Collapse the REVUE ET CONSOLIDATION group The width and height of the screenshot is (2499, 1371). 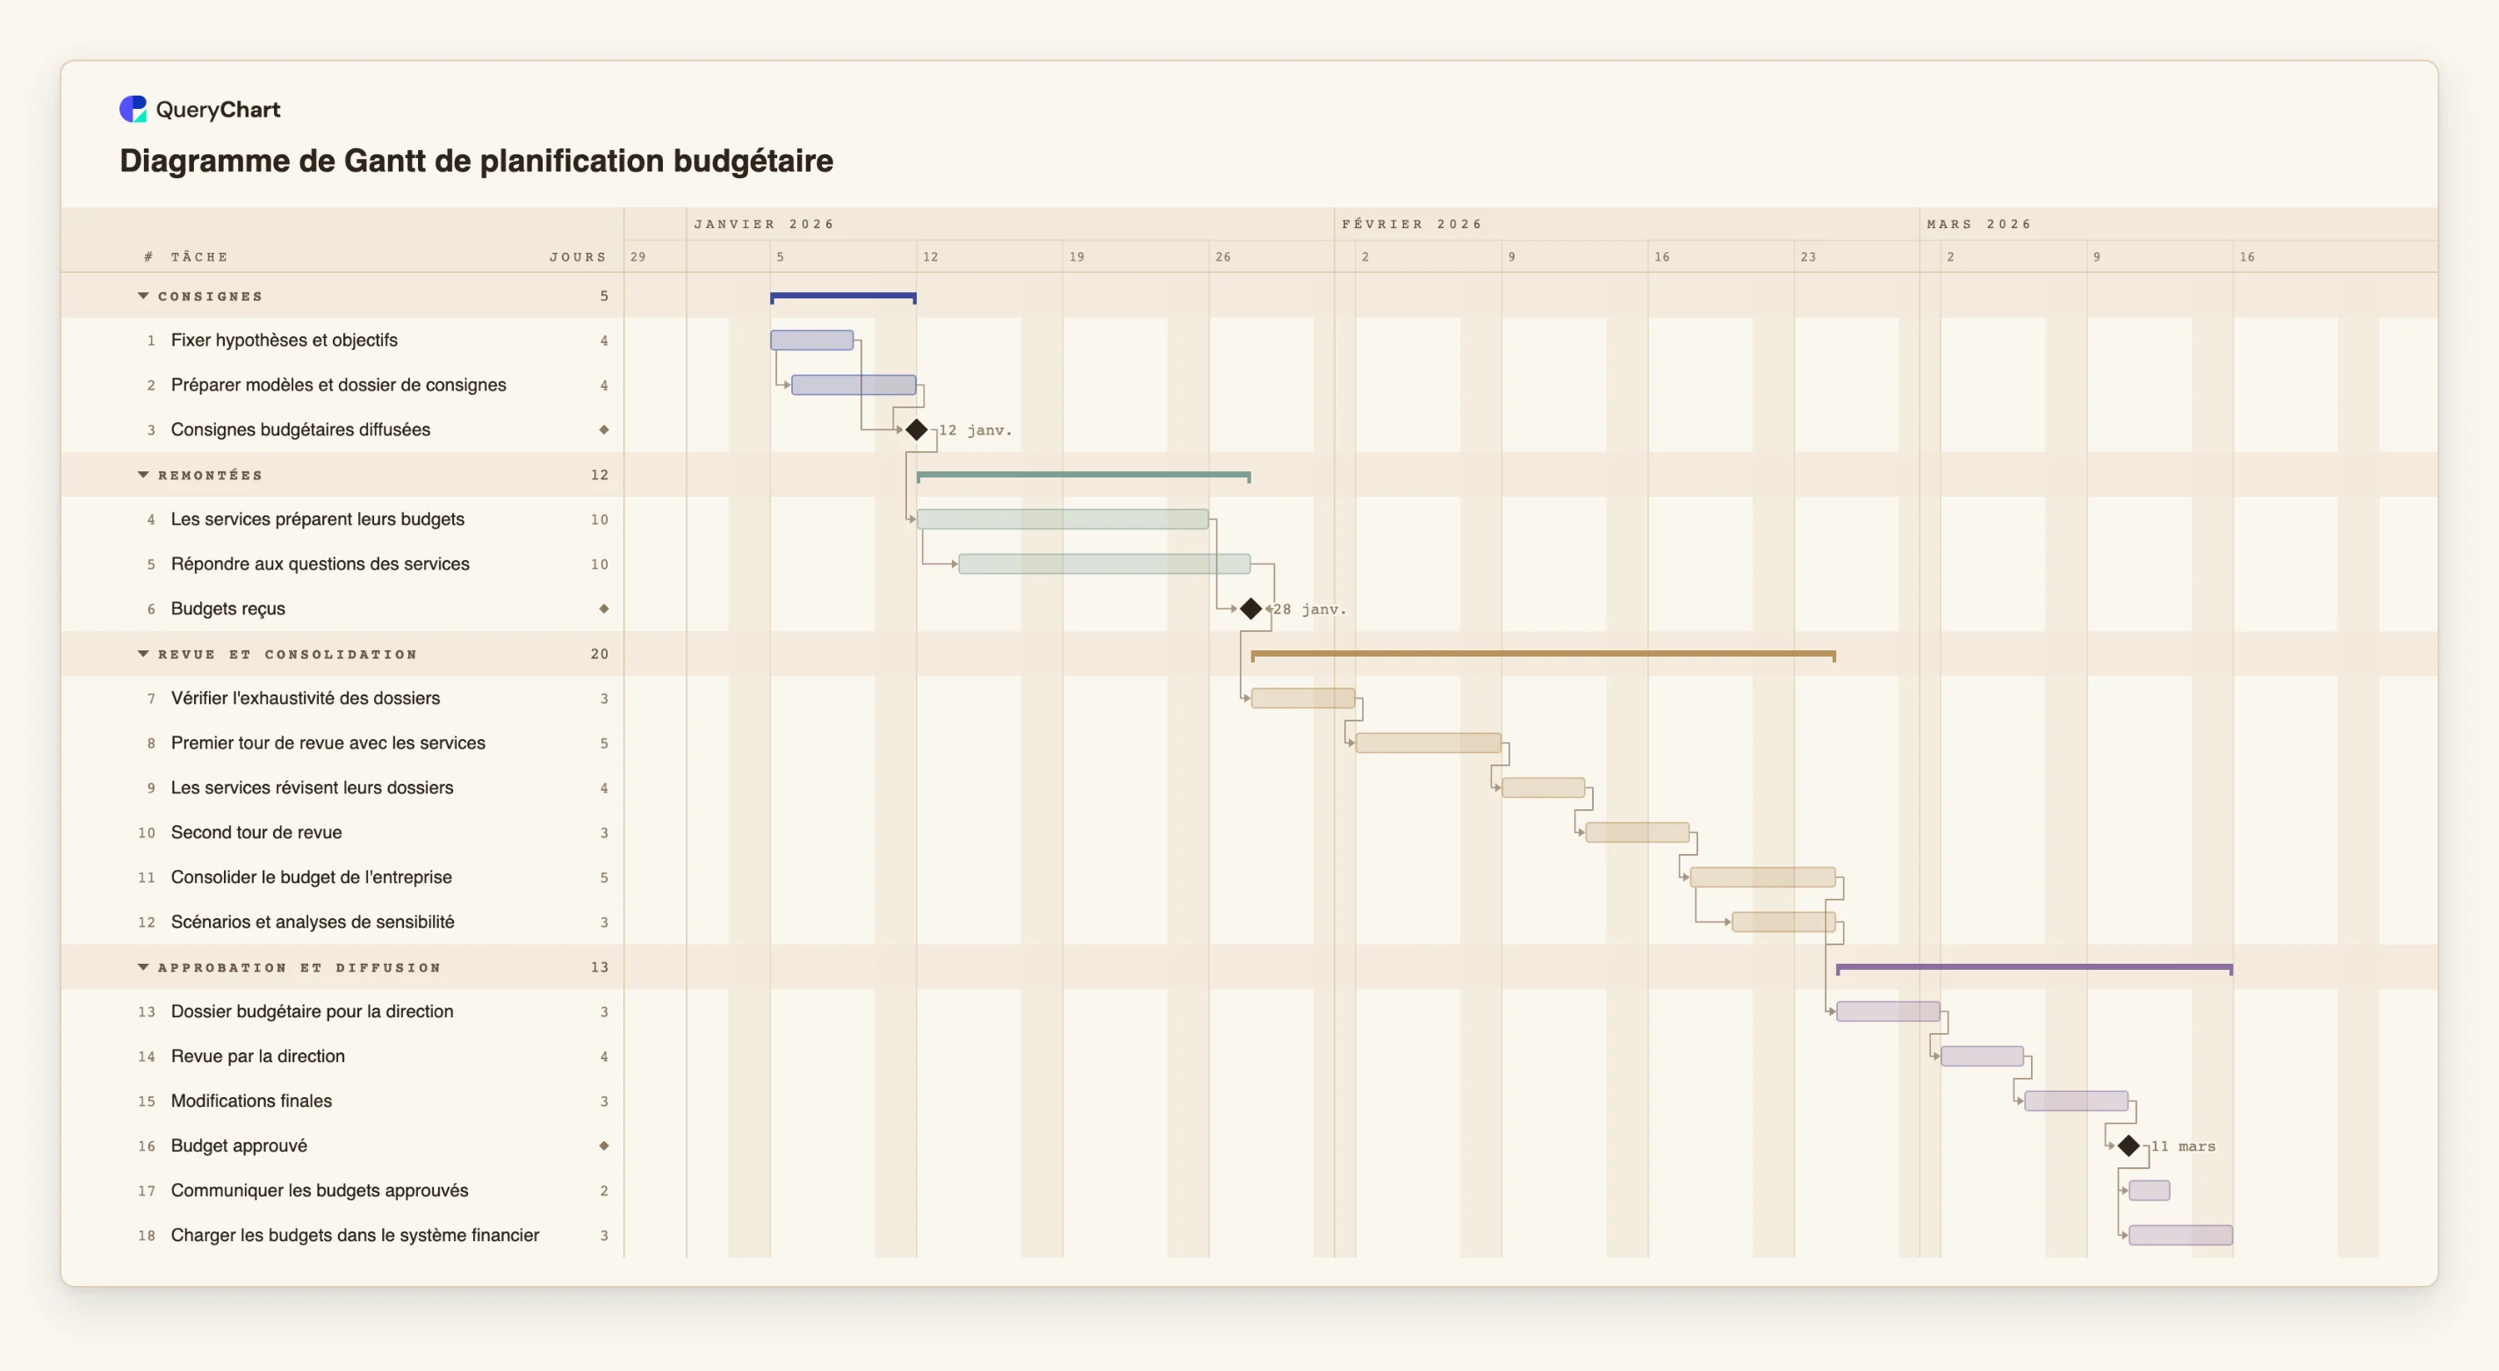(144, 655)
